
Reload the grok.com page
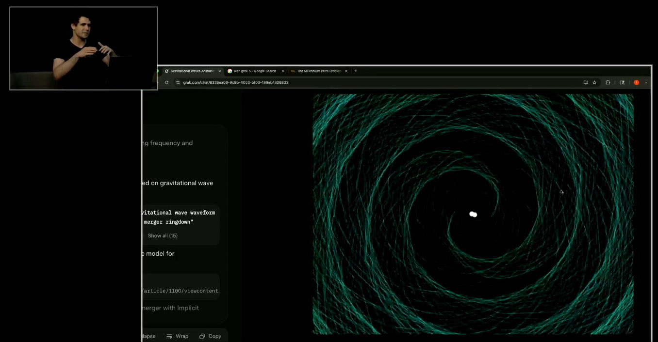tap(166, 82)
